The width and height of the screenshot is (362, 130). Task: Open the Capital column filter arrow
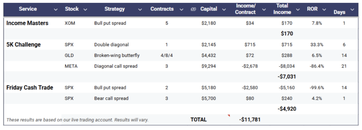(x=224, y=9)
